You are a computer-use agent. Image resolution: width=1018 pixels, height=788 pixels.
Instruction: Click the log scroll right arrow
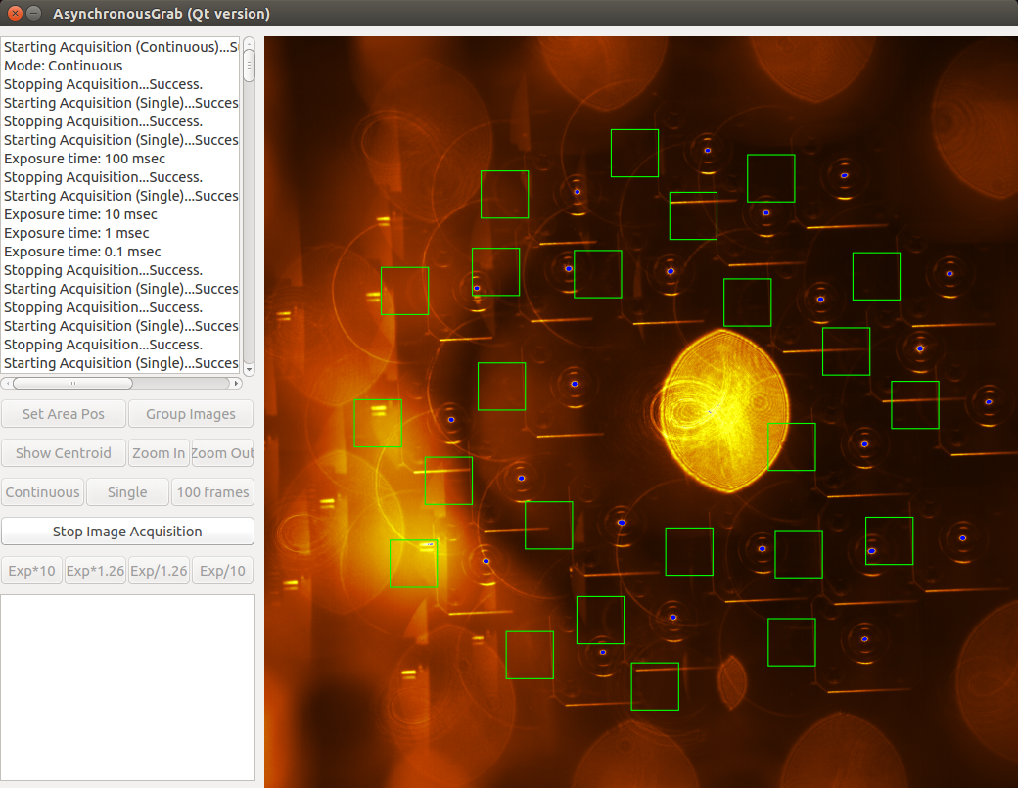(x=236, y=383)
